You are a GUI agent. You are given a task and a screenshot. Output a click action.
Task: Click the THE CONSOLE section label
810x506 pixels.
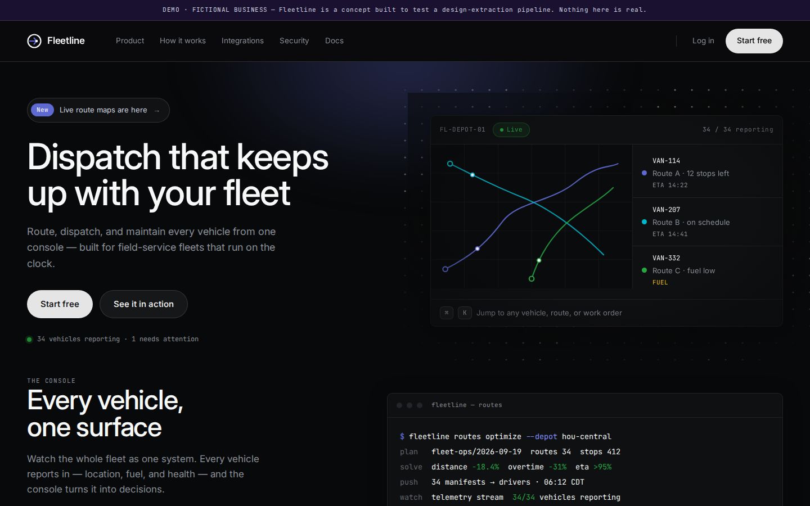pos(51,381)
